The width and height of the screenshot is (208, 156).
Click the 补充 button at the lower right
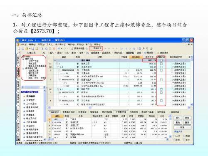[x=182, y=127]
